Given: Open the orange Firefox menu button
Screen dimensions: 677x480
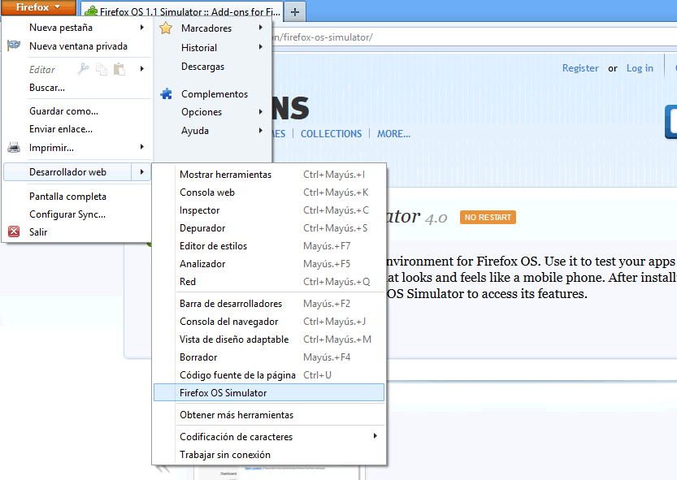Looking at the screenshot, I should click(38, 7).
